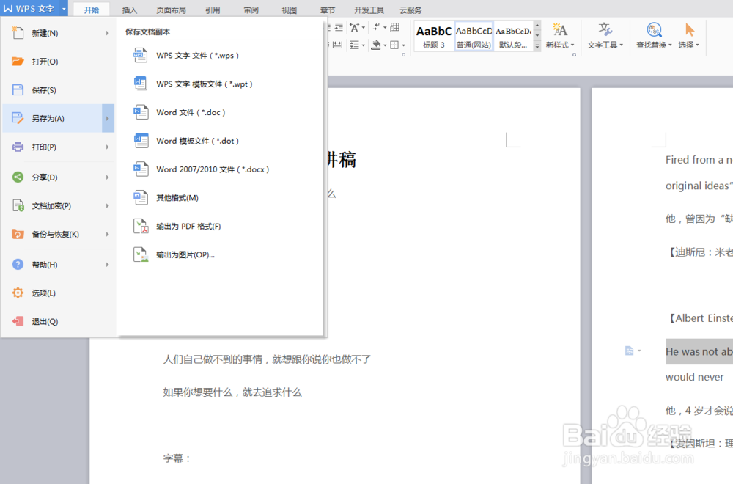Expand the 分享(D) submenu arrow
The width and height of the screenshot is (733, 484).
[x=108, y=177]
